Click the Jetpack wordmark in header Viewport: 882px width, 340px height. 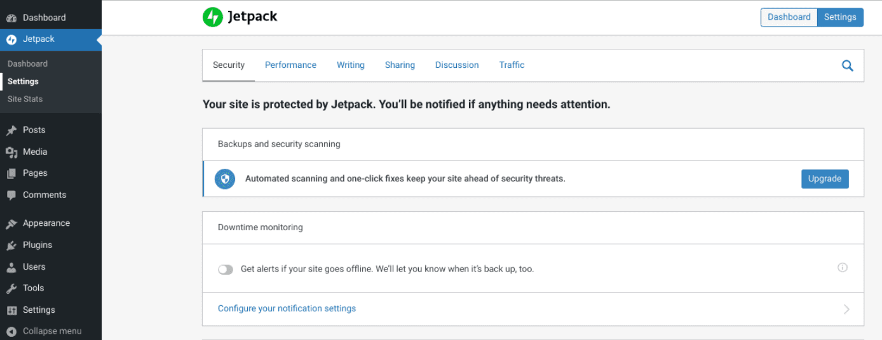pyautogui.click(x=253, y=17)
